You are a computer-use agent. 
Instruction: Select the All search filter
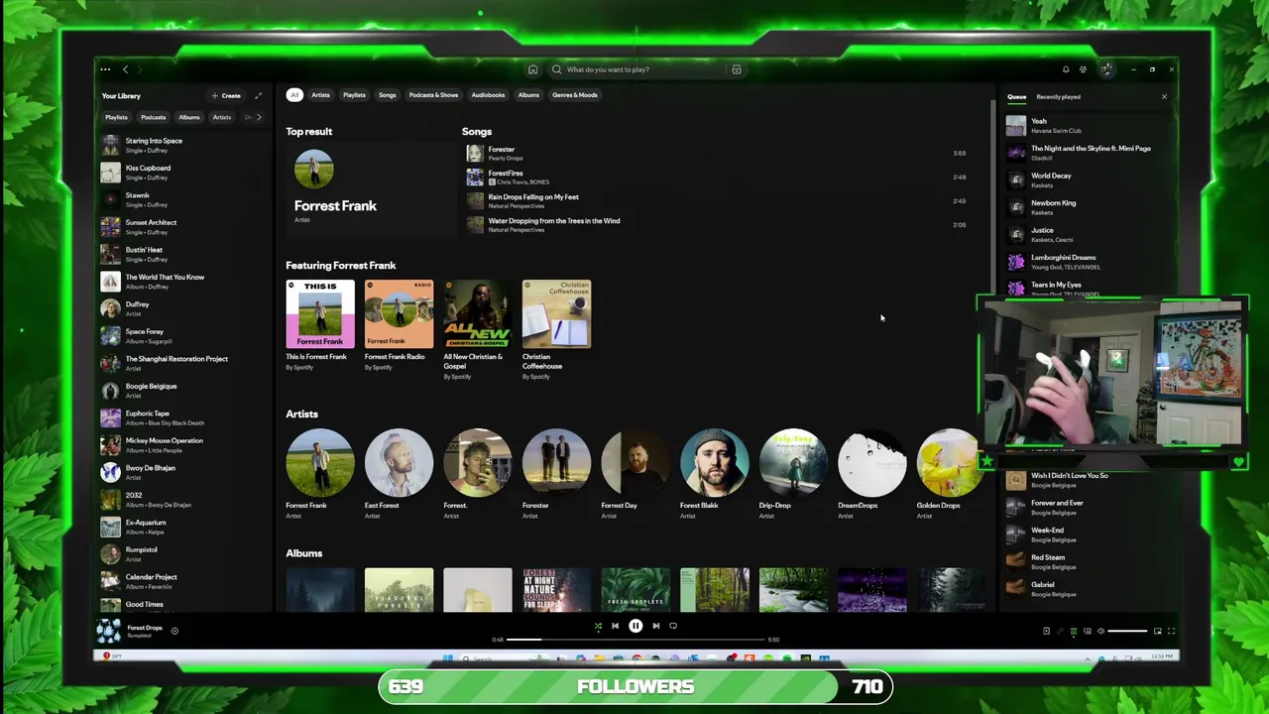294,95
